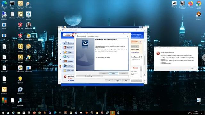Viewport: 205px width, 115px height.
Task: Click the recommendations link in Antivirus window
Action: 135,52
